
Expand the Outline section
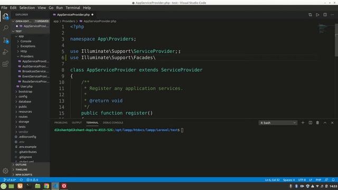pos(31,165)
